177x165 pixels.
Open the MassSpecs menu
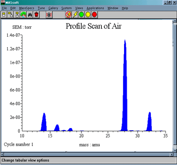[26, 8]
